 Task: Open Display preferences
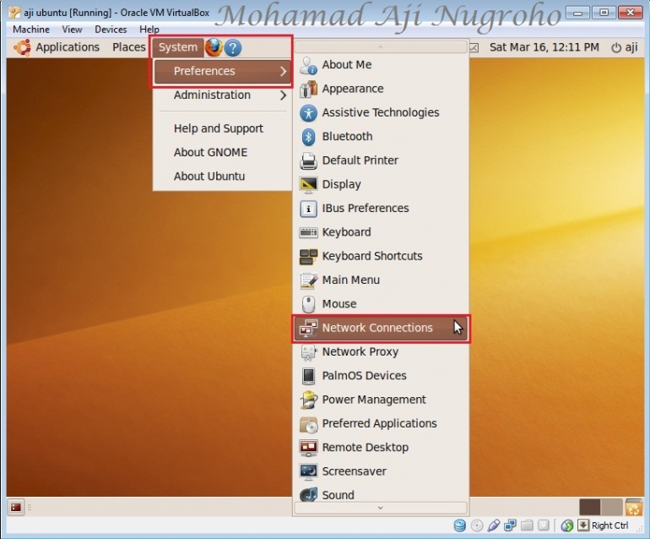point(381,184)
